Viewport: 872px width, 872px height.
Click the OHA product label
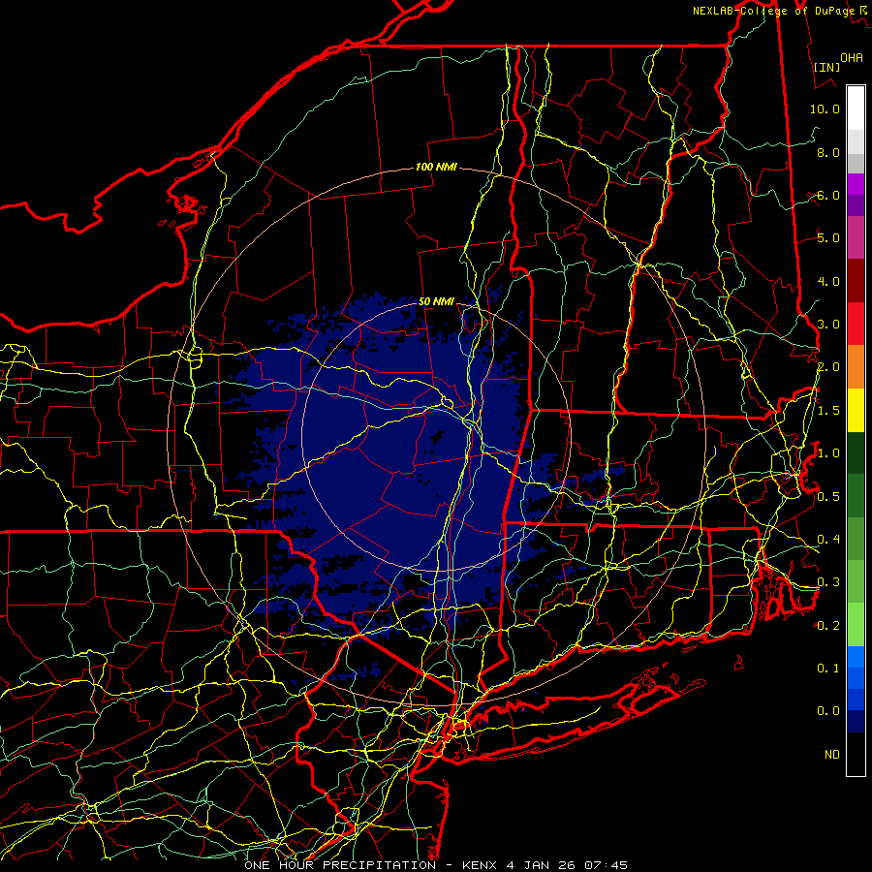[852, 57]
